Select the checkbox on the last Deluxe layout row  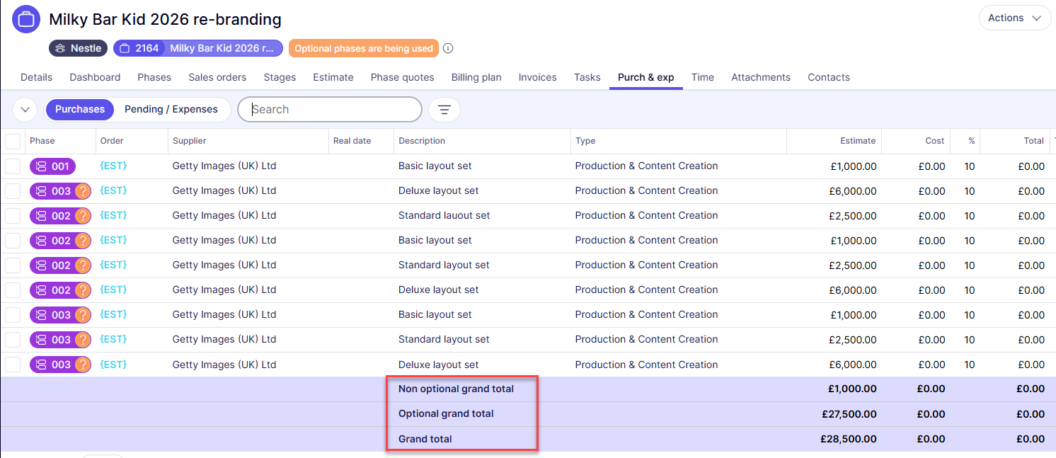point(13,365)
